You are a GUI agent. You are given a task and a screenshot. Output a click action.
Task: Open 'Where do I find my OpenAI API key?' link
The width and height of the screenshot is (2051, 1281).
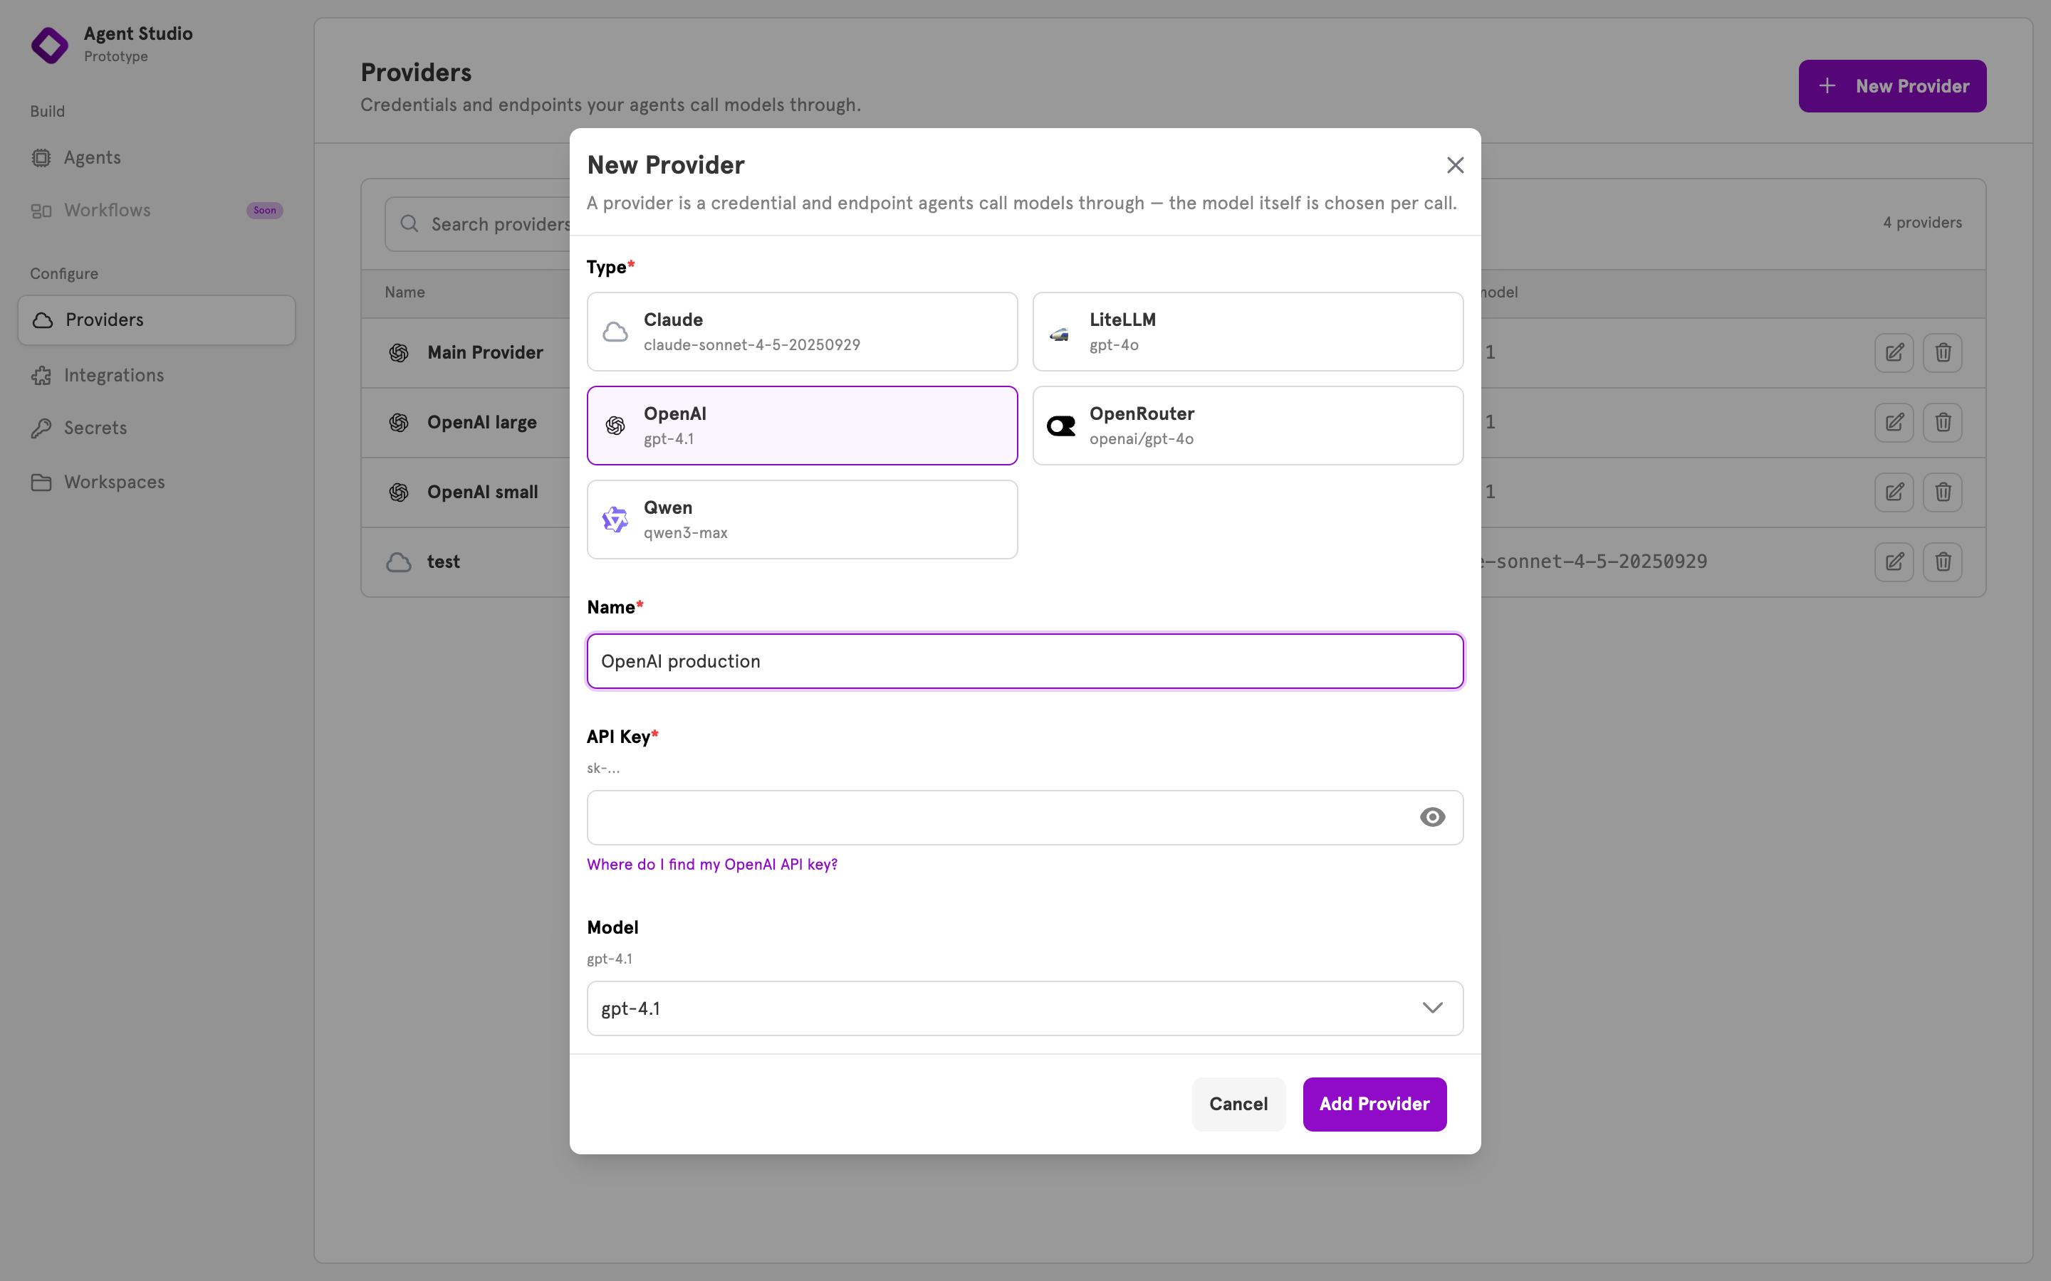click(x=712, y=864)
